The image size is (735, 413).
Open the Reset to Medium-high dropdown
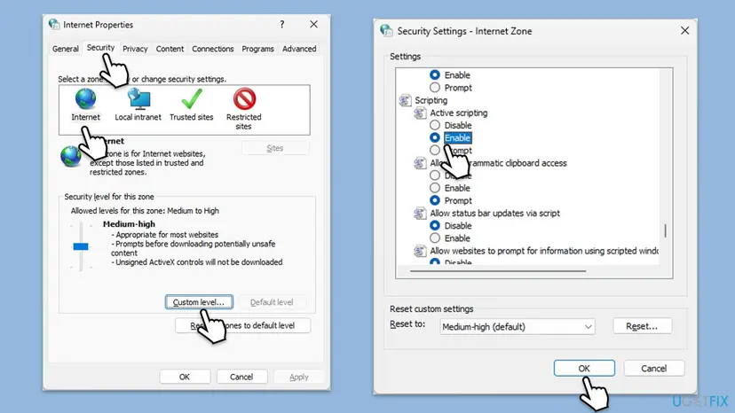point(518,327)
